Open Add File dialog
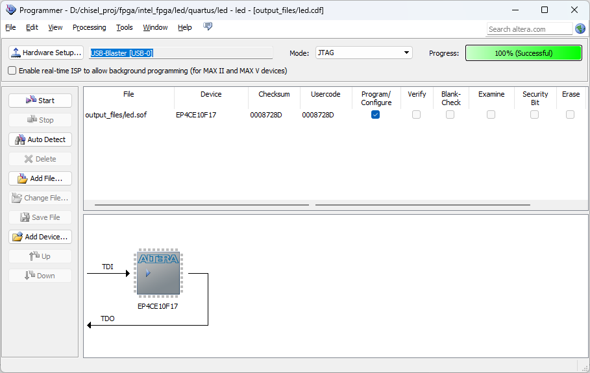The height and width of the screenshot is (373, 590). coord(40,178)
